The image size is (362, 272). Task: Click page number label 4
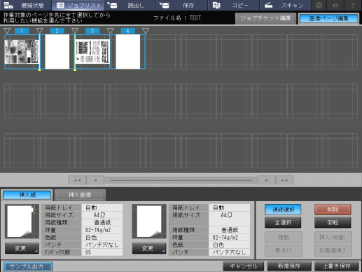point(128,31)
